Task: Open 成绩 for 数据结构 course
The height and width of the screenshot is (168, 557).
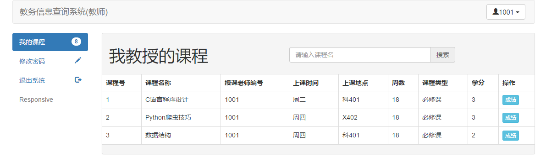Action: coord(511,136)
